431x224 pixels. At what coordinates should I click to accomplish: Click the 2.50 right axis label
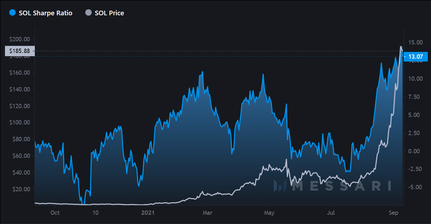coord(414,133)
